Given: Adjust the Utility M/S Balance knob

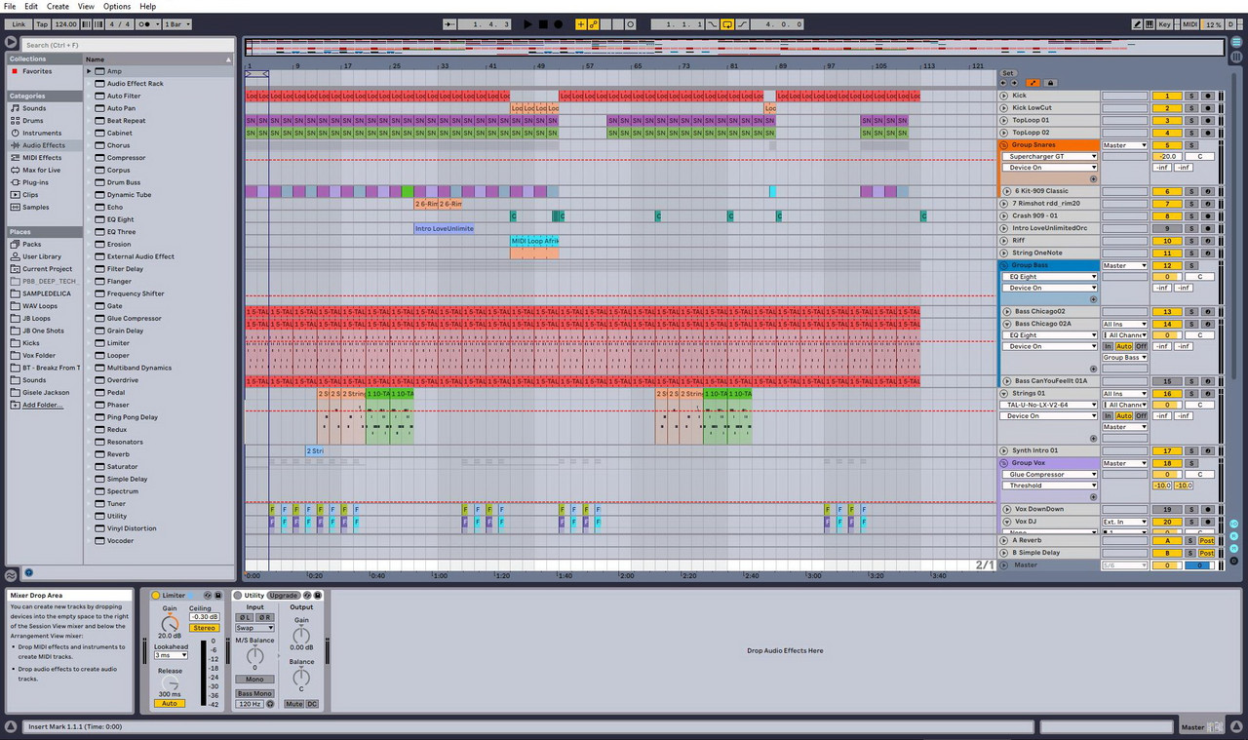Looking at the screenshot, I should [x=254, y=655].
